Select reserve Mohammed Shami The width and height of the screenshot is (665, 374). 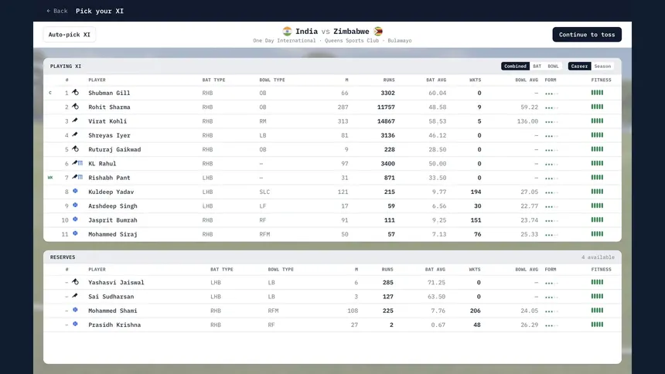(113, 311)
